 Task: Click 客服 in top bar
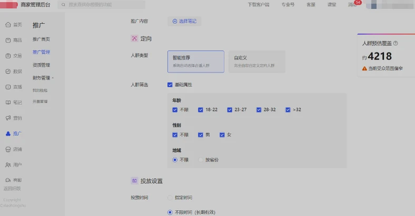pyautogui.click(x=311, y=5)
